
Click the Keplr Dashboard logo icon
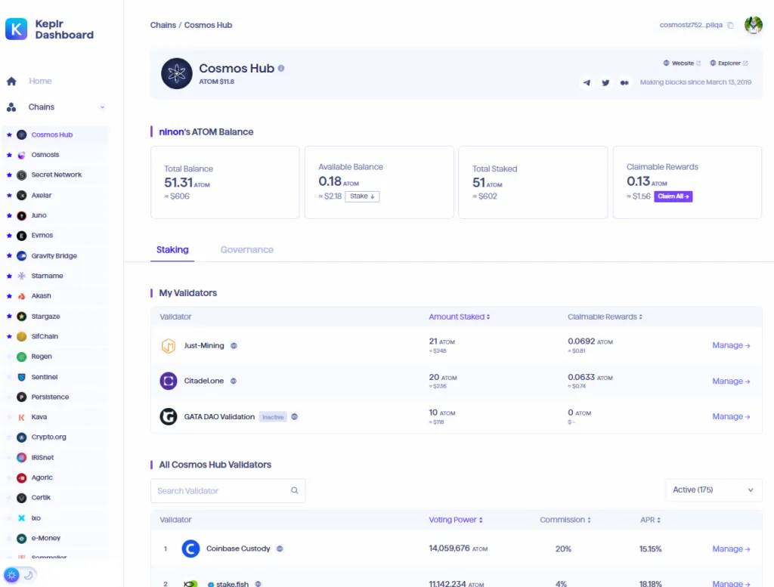point(17,29)
